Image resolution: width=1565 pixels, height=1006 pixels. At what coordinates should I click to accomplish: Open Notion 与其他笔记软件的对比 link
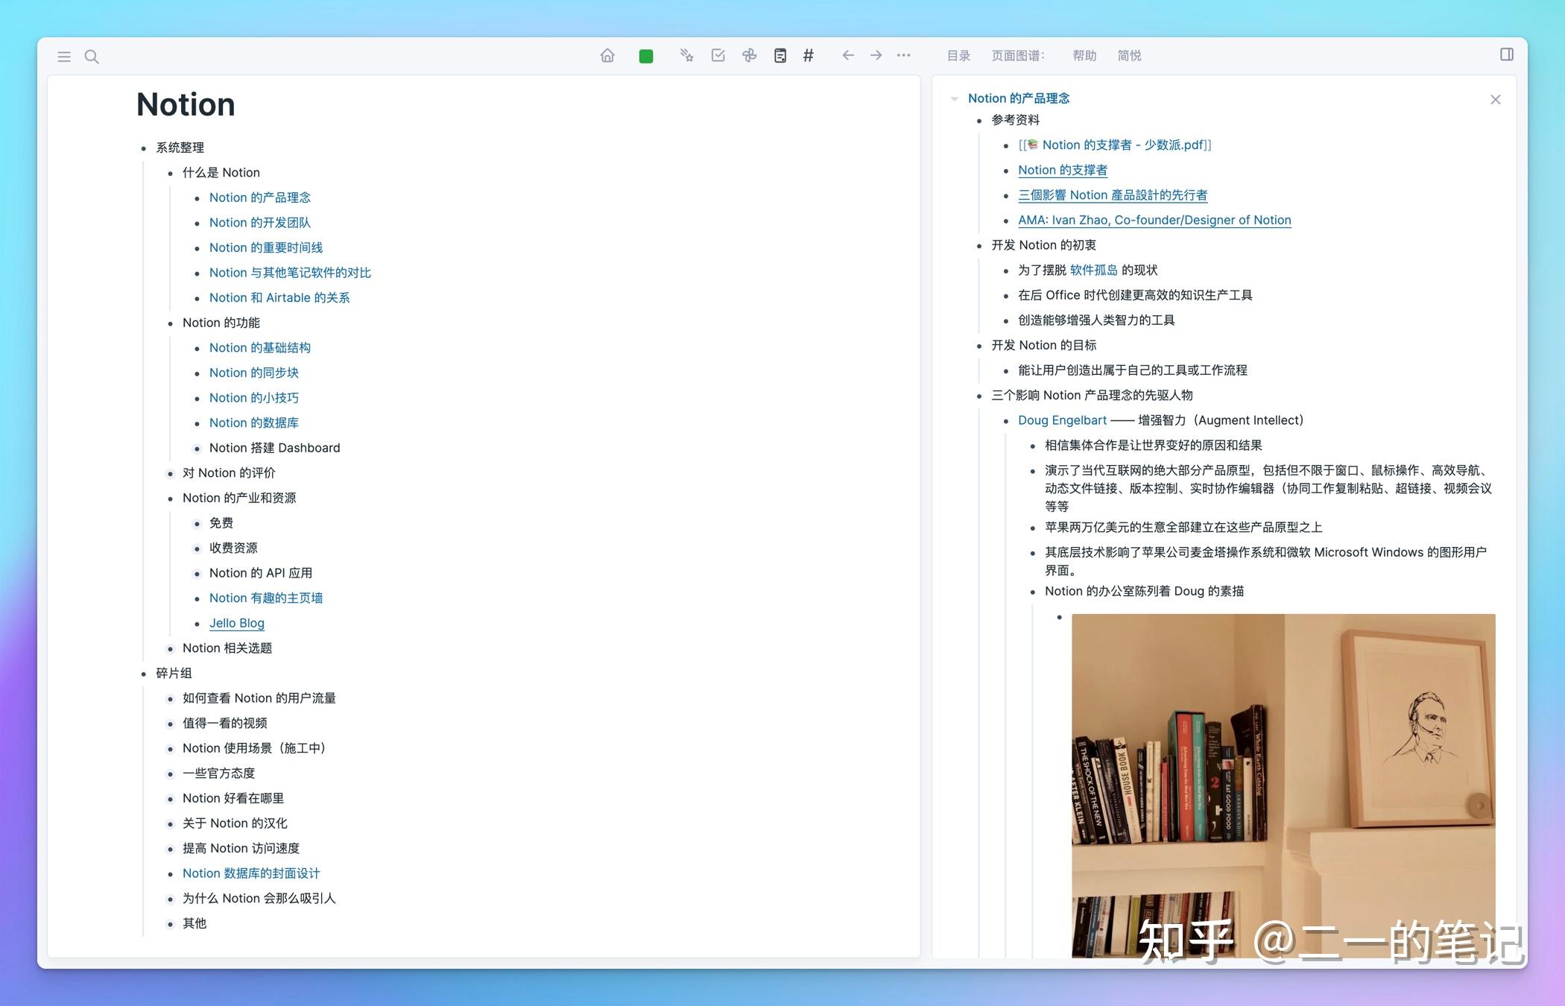coord(290,273)
